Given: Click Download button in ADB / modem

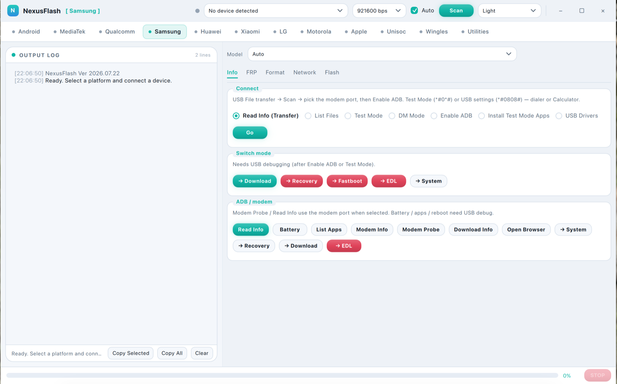Looking at the screenshot, I should pos(301,246).
